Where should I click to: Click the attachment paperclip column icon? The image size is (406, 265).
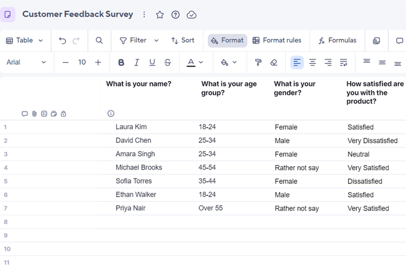tap(34, 114)
